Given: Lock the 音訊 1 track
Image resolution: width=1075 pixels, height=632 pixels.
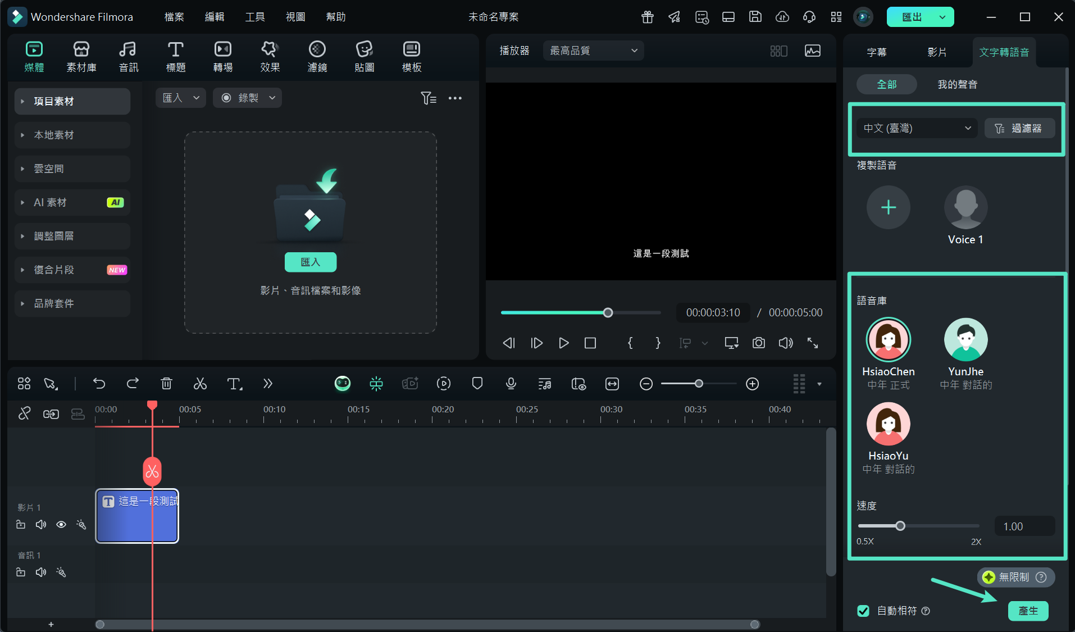Looking at the screenshot, I should click(21, 572).
